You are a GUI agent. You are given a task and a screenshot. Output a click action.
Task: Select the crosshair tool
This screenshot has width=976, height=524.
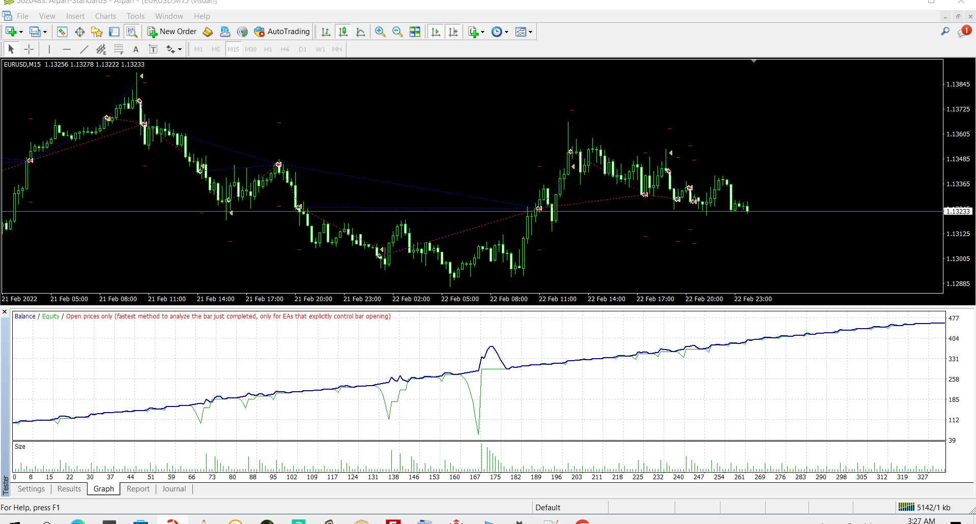29,49
